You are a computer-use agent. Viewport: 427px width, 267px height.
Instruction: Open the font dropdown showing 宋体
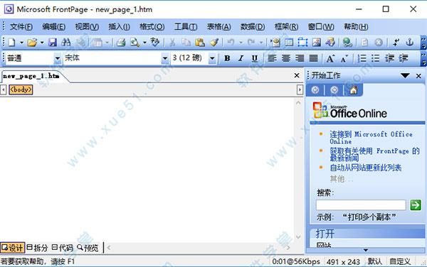coord(165,58)
